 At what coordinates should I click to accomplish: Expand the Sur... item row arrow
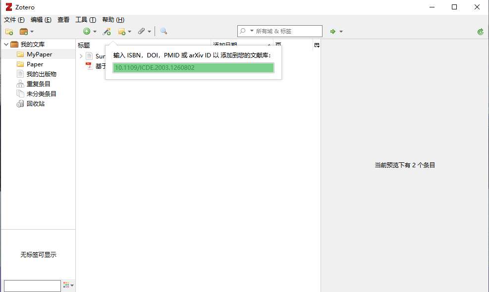point(81,56)
